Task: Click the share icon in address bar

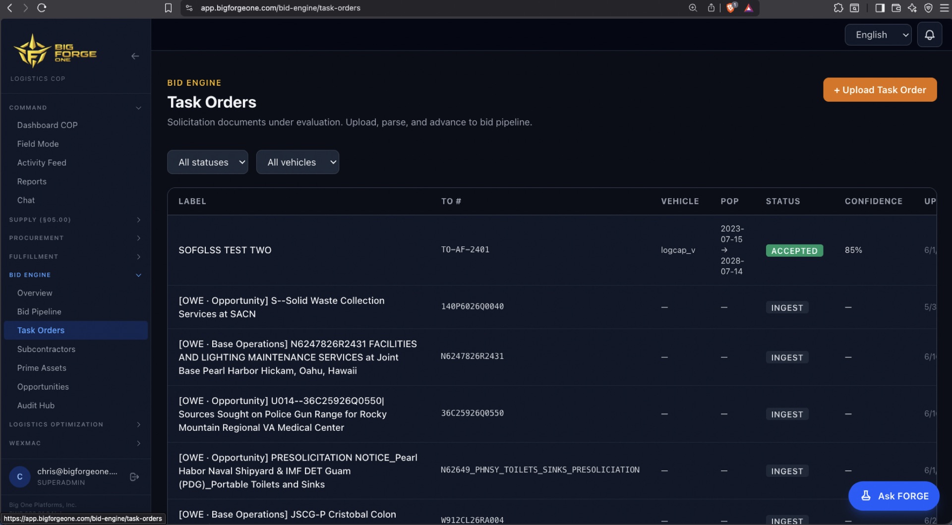Action: [711, 8]
